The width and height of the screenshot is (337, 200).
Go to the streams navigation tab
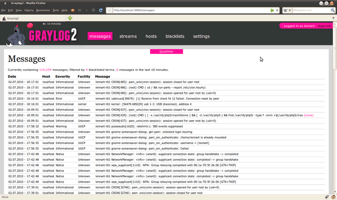(128, 36)
